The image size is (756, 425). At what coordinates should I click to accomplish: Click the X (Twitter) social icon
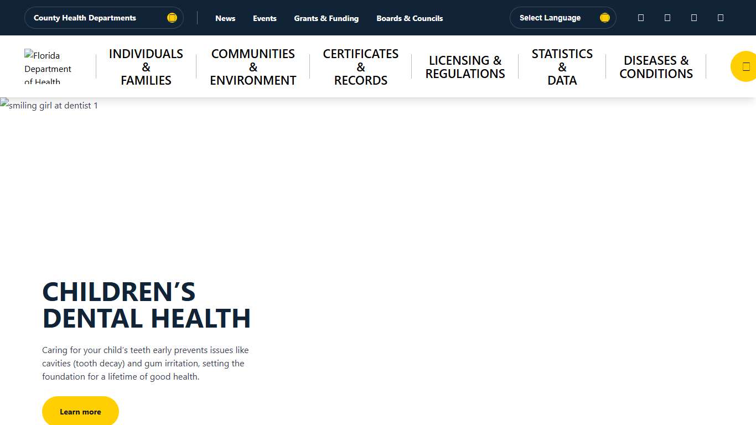coord(667,18)
